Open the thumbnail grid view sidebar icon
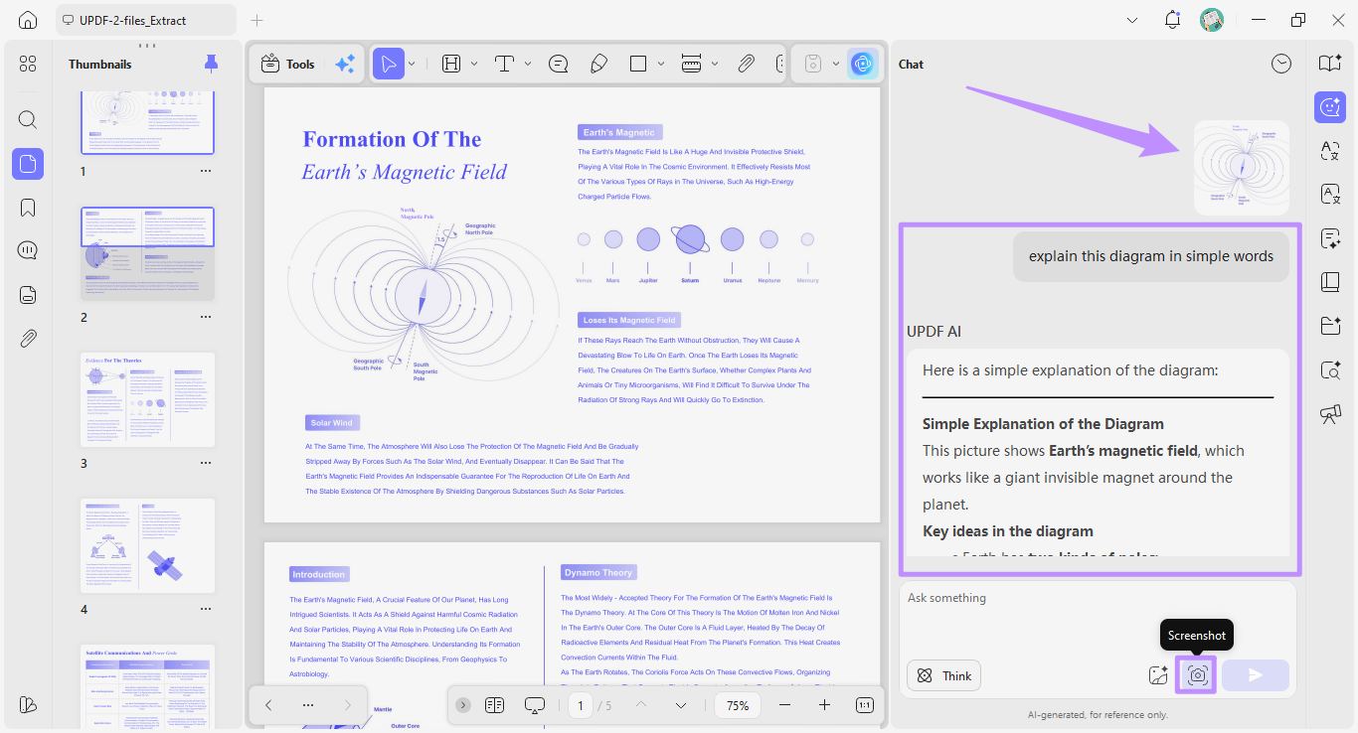This screenshot has width=1358, height=733. click(28, 64)
